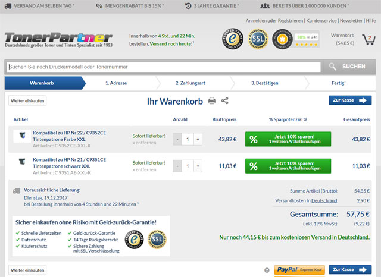
Task: Decrease quantity of HP Nr 22 cartridge
Action: tap(177, 139)
